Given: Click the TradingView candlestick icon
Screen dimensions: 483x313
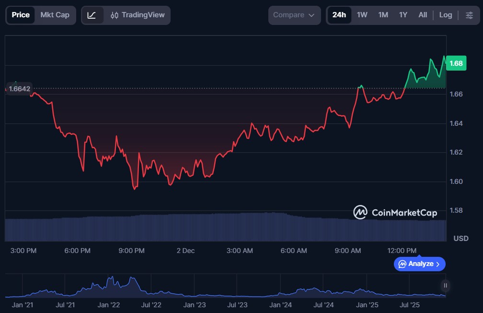Looking at the screenshot, I should click(x=114, y=15).
